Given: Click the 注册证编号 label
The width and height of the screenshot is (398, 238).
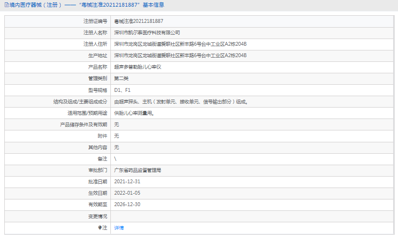Looking at the screenshot, I should pyautogui.click(x=95, y=21).
